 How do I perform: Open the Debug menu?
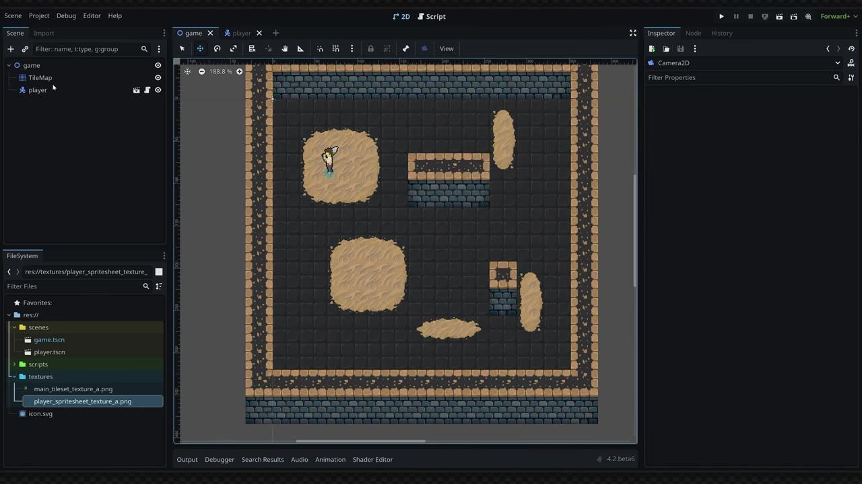tap(66, 15)
